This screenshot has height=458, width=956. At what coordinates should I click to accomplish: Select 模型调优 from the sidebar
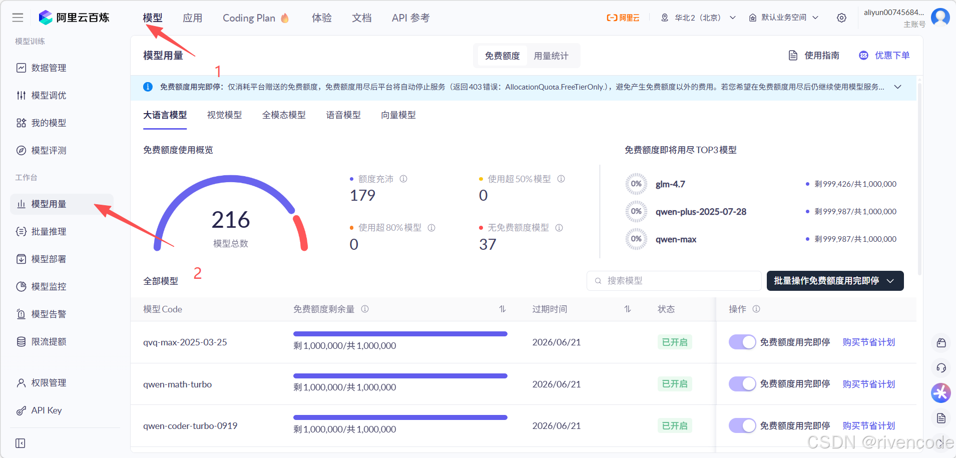click(x=48, y=95)
